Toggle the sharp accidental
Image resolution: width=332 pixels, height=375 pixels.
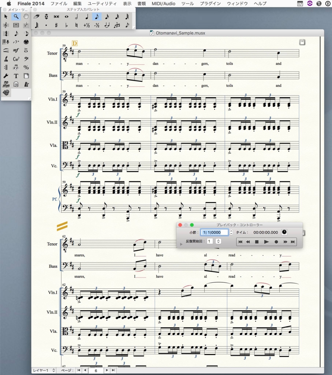point(56,25)
